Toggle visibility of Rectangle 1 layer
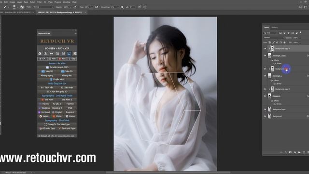Screen dimensions: 309x174 point(265,76)
